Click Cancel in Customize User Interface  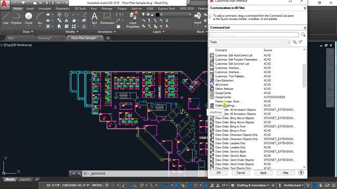point(241,173)
